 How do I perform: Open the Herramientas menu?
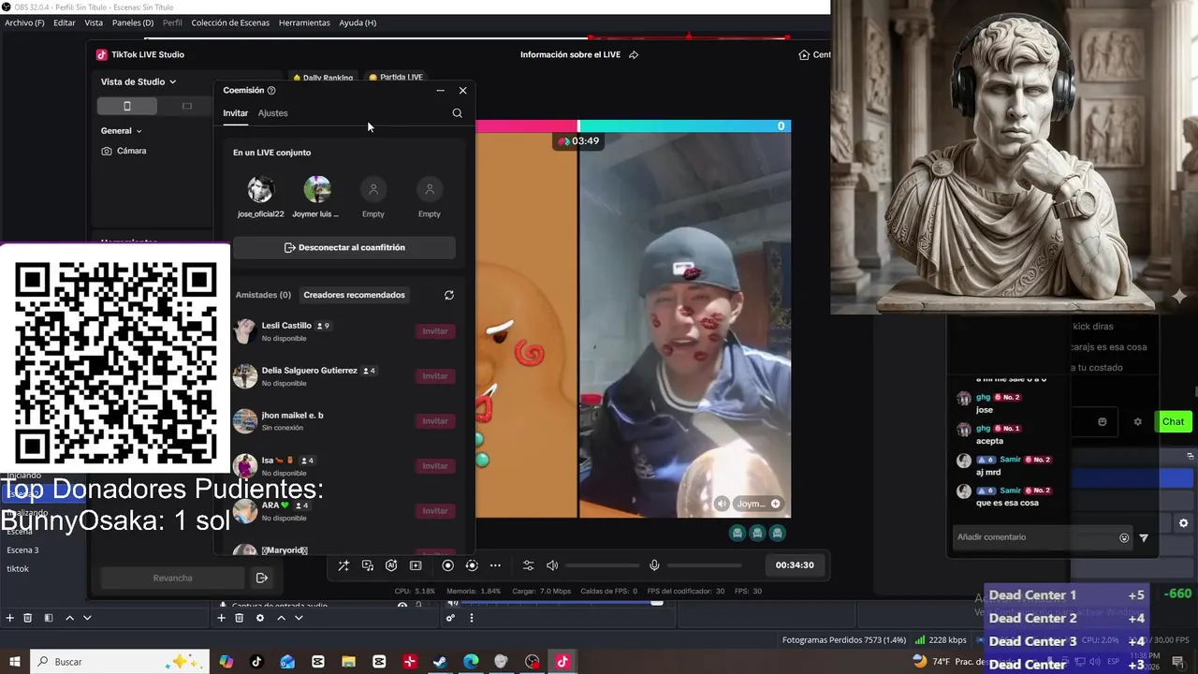tap(304, 22)
